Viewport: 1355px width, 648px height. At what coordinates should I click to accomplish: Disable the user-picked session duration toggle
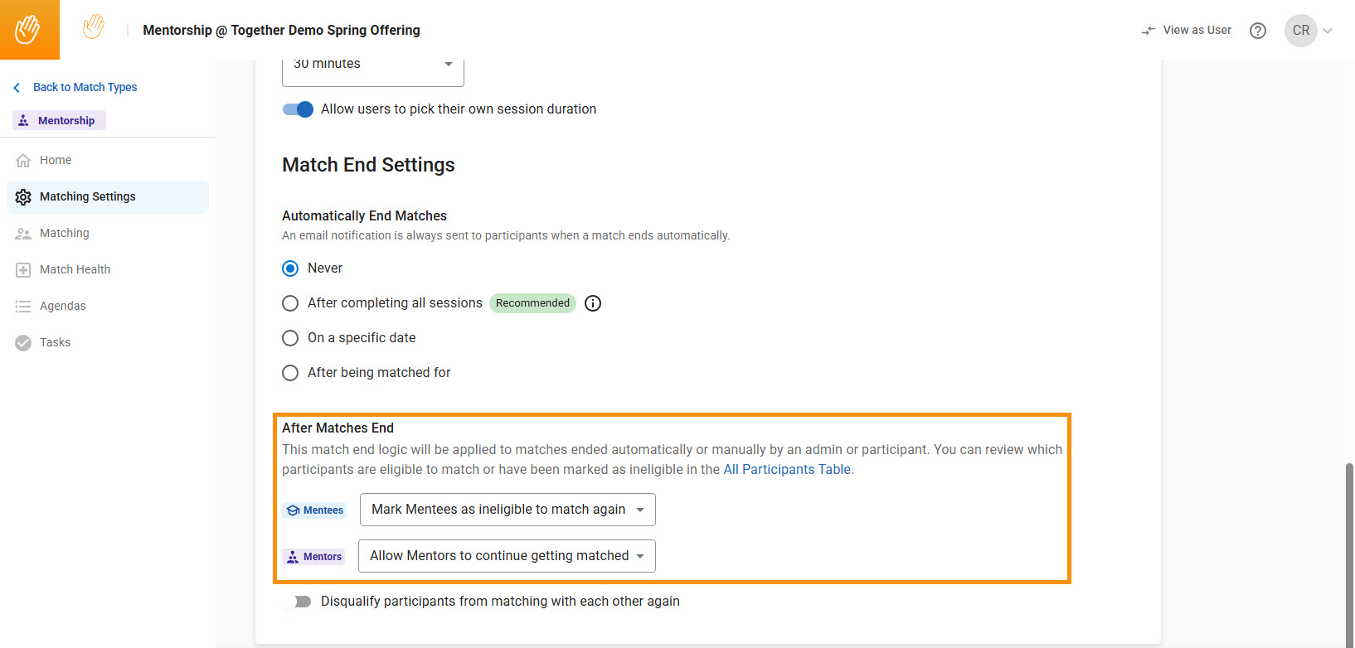[298, 109]
